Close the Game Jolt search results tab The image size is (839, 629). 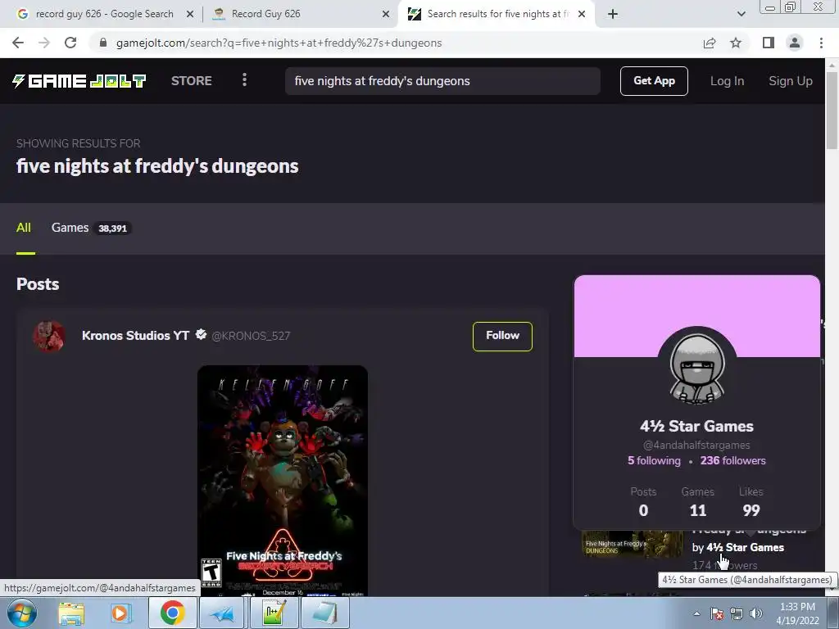coord(582,15)
